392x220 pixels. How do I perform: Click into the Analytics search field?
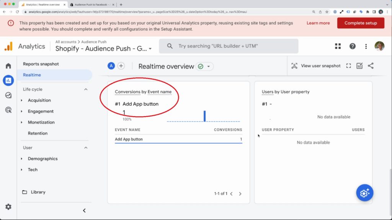click(x=229, y=46)
